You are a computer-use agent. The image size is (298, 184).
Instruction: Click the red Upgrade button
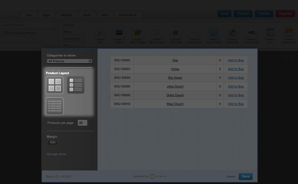coord(285,14)
